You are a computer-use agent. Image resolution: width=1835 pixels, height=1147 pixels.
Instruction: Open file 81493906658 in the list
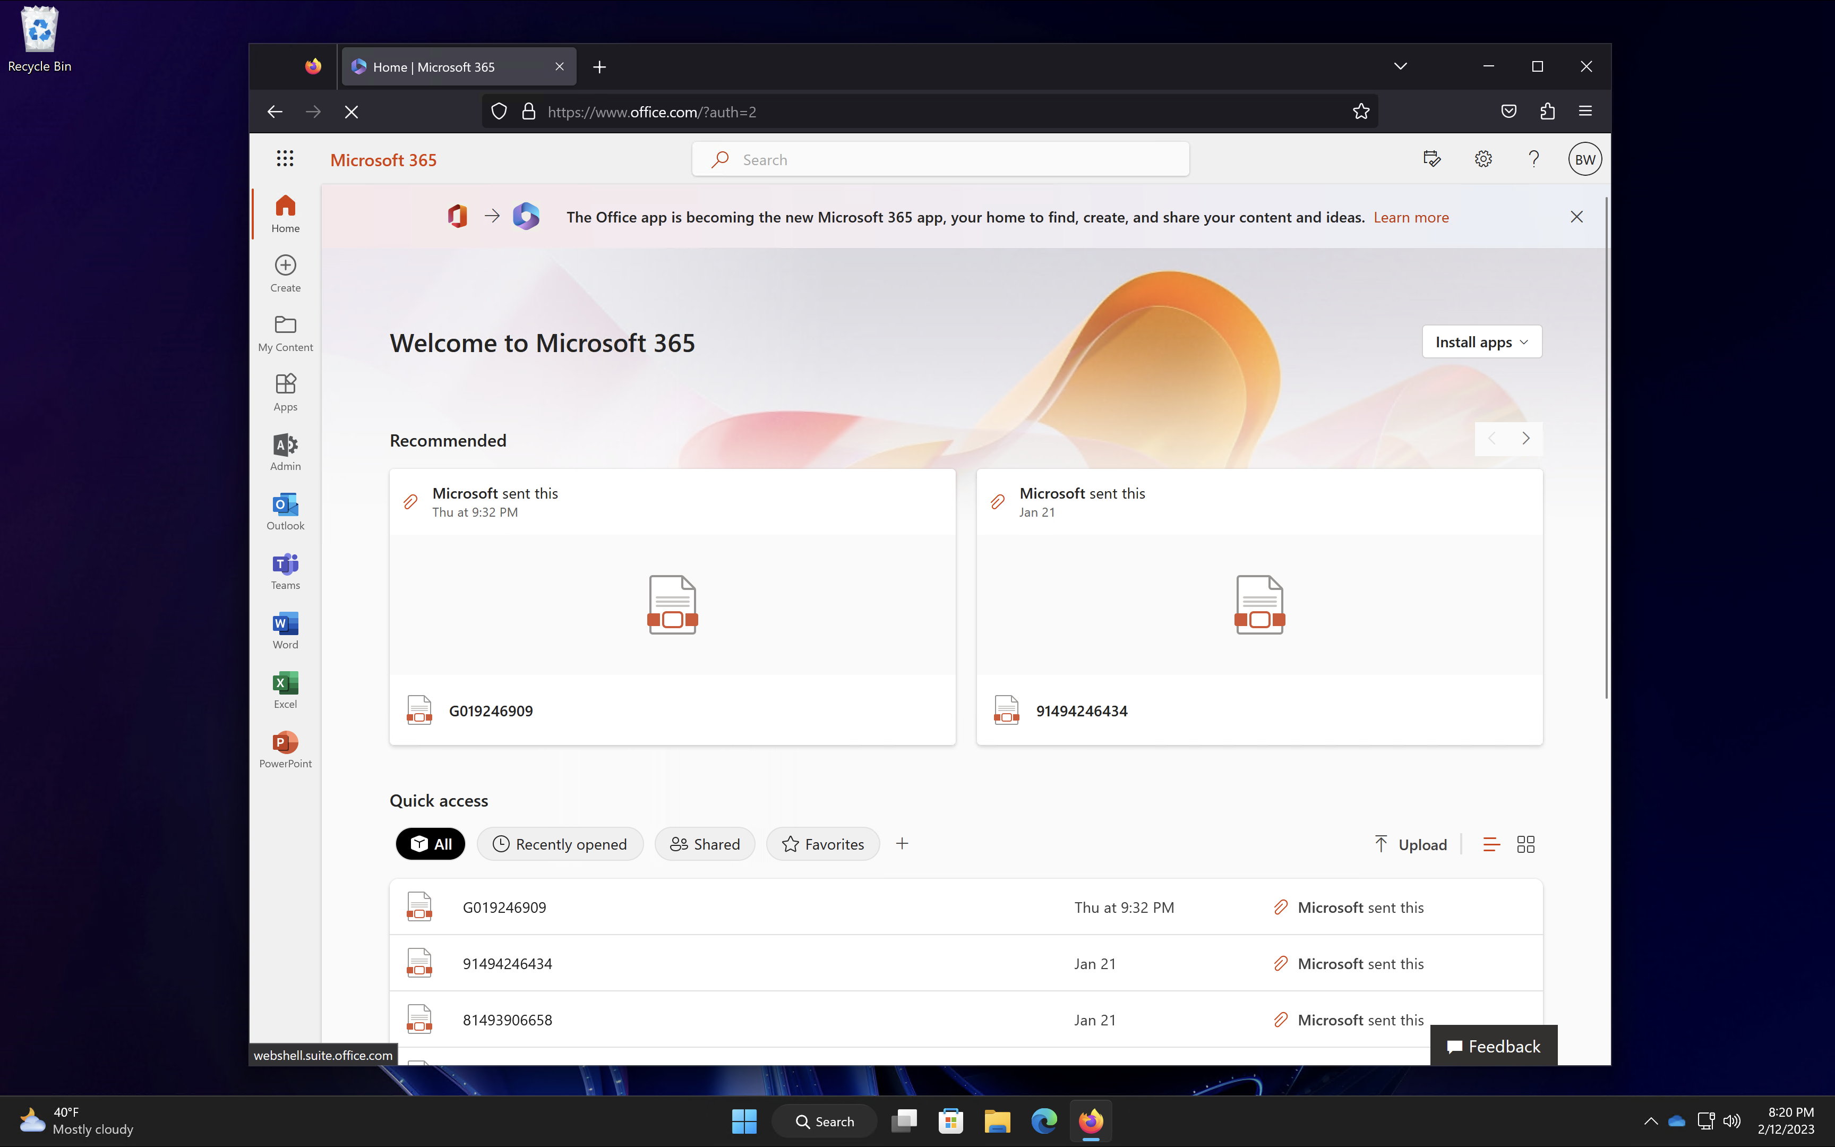pyautogui.click(x=966, y=1020)
